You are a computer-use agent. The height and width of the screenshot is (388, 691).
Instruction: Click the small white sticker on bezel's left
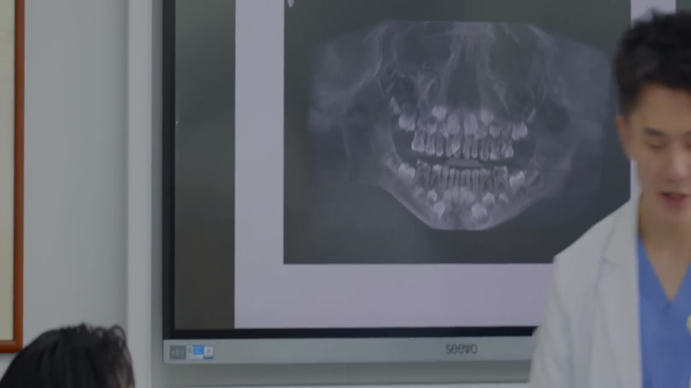pos(209,352)
